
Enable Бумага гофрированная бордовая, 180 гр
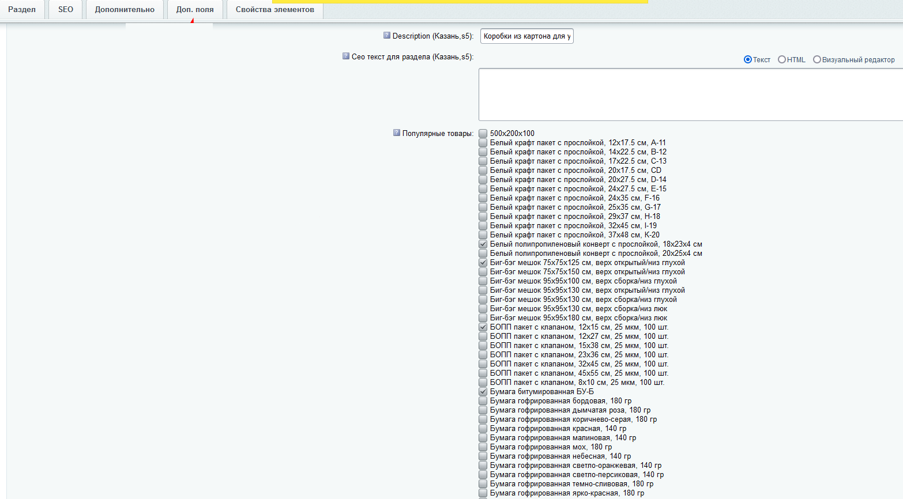483,401
